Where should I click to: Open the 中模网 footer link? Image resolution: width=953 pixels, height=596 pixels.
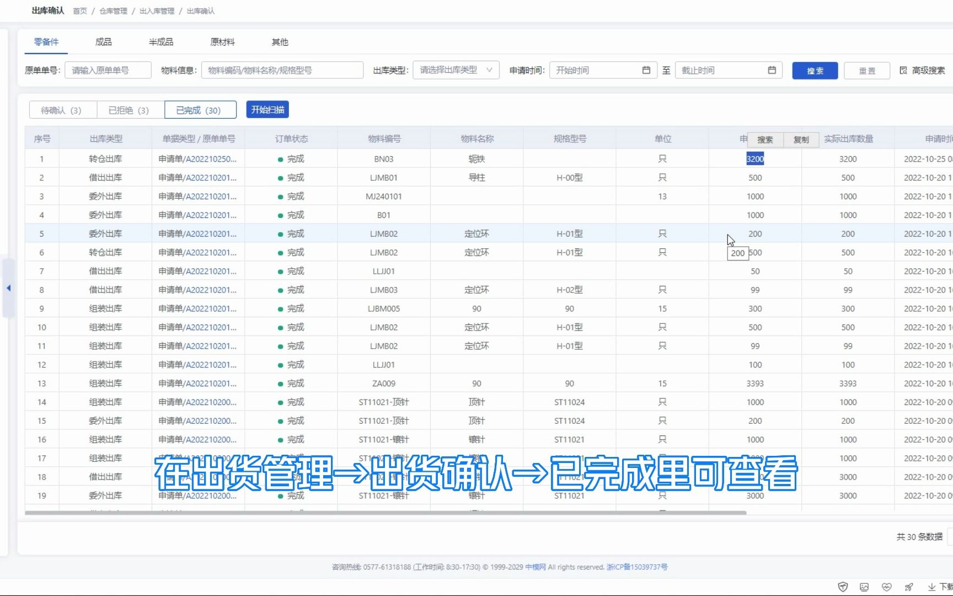535,567
